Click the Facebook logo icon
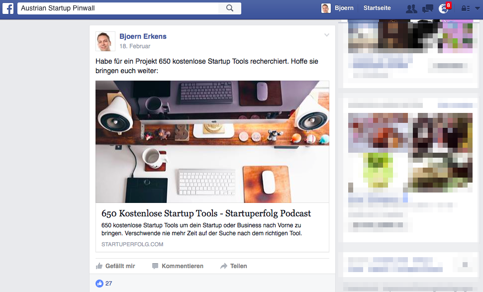 (x=8, y=8)
